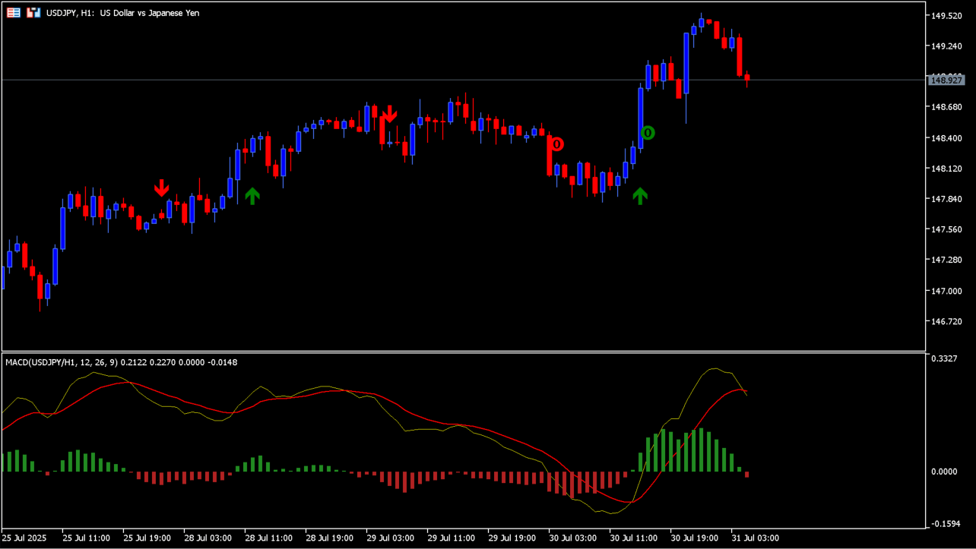Viewport: 976px width, 549px height.
Task: Select the green up arrow near 28 Jul 11:00
Action: pos(252,196)
